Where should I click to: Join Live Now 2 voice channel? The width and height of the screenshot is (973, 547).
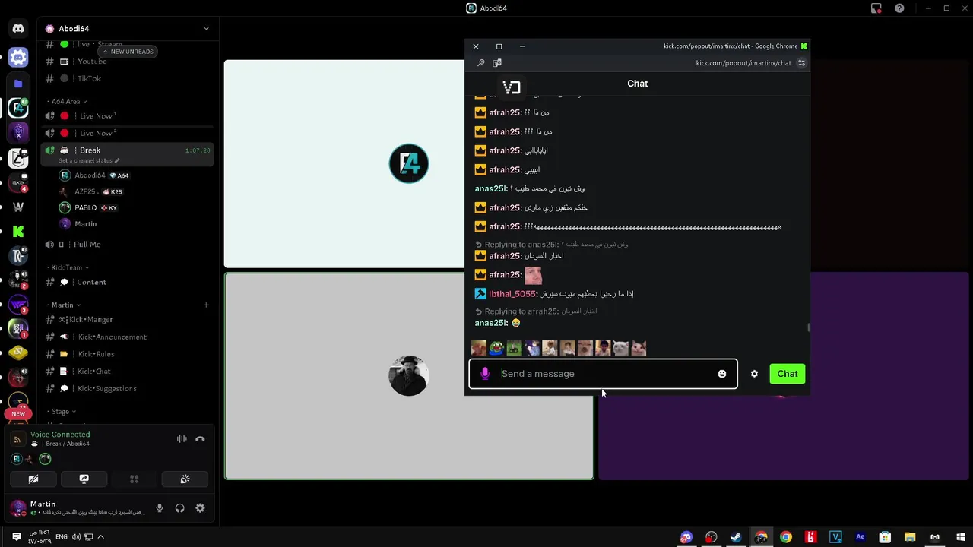click(127, 133)
